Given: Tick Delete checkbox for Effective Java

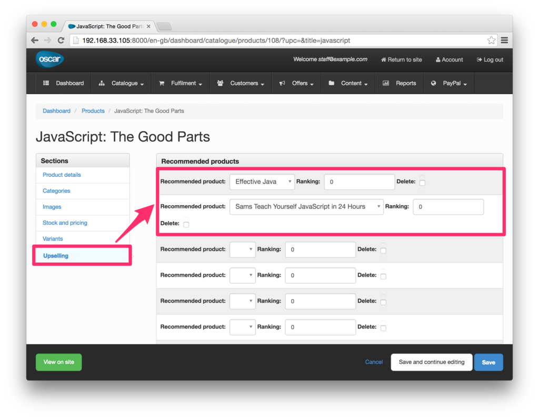Looking at the screenshot, I should (x=423, y=183).
